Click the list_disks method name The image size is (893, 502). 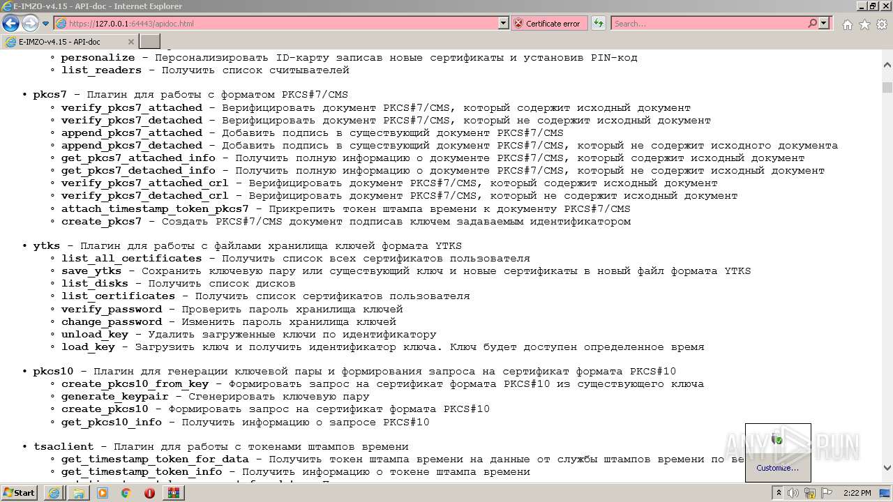pos(94,283)
